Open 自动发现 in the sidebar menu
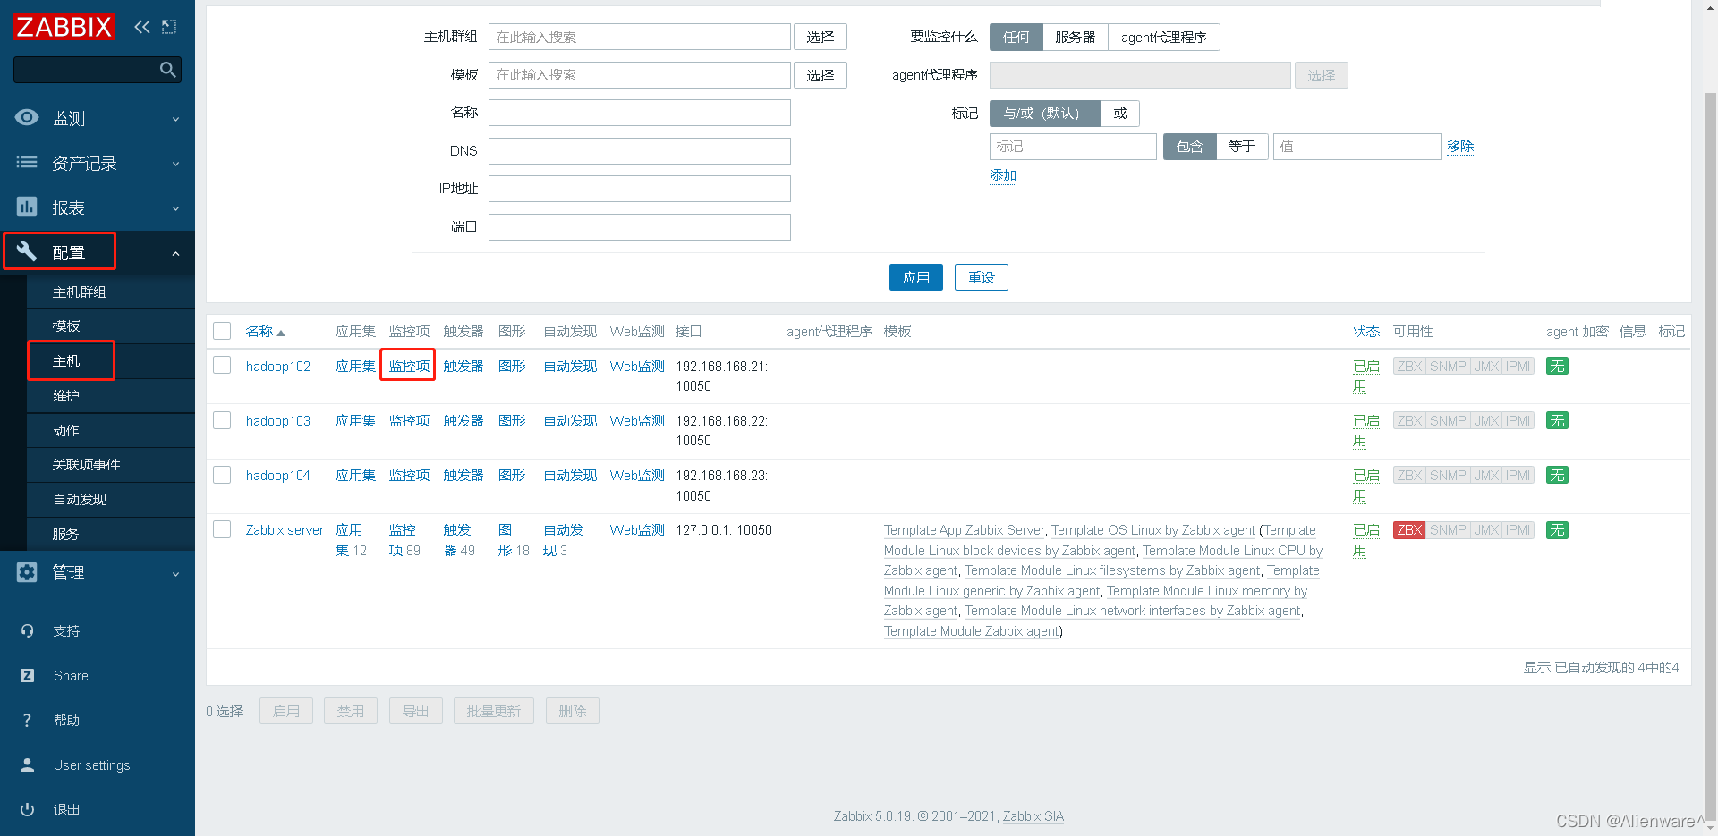1718x836 pixels. 111,500
